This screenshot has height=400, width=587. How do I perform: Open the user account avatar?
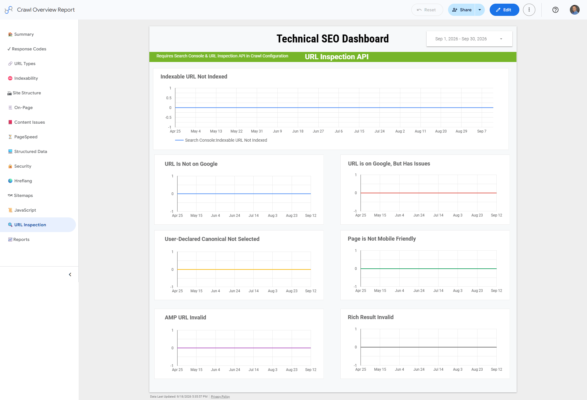[574, 10]
